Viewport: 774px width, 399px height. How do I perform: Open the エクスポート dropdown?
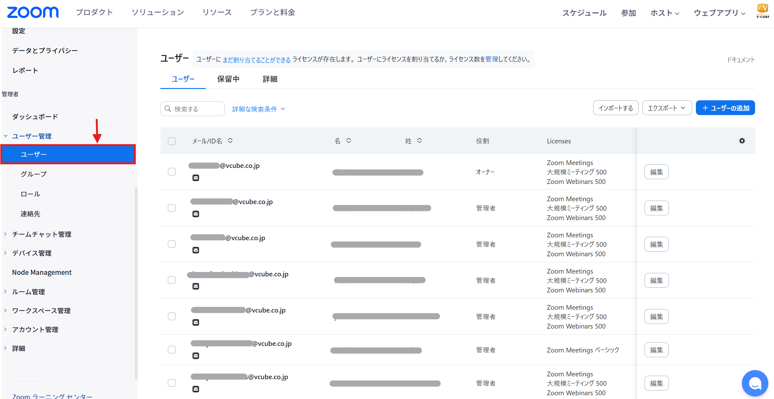coord(667,108)
